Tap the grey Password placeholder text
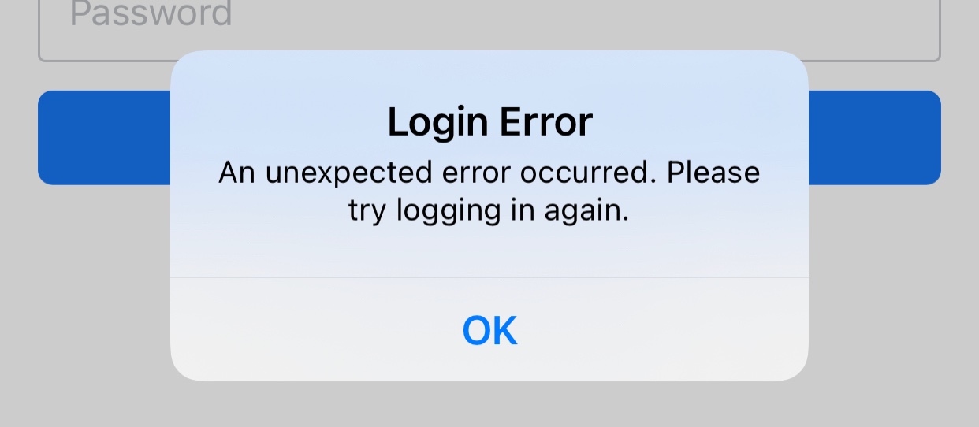The image size is (979, 427). (x=151, y=13)
